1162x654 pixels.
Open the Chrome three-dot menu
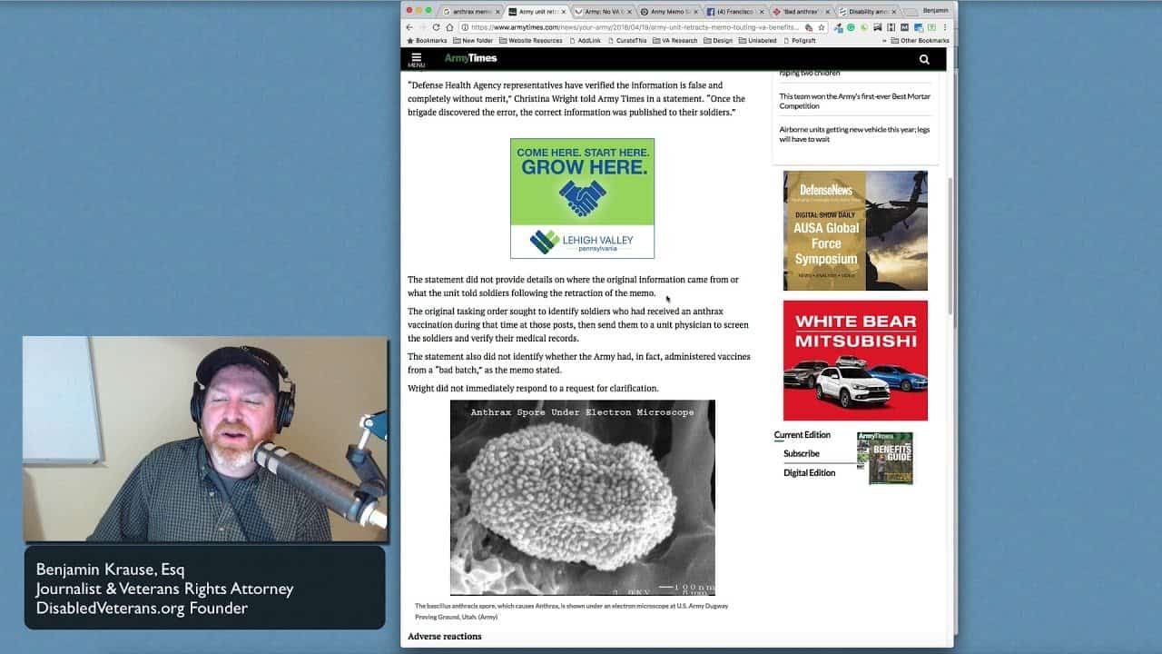click(x=945, y=27)
